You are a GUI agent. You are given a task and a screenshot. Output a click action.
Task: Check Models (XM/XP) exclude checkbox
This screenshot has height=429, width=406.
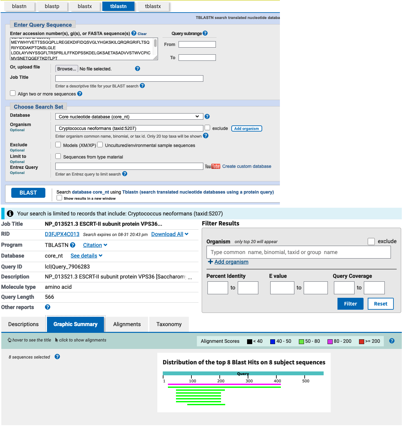[x=58, y=145]
